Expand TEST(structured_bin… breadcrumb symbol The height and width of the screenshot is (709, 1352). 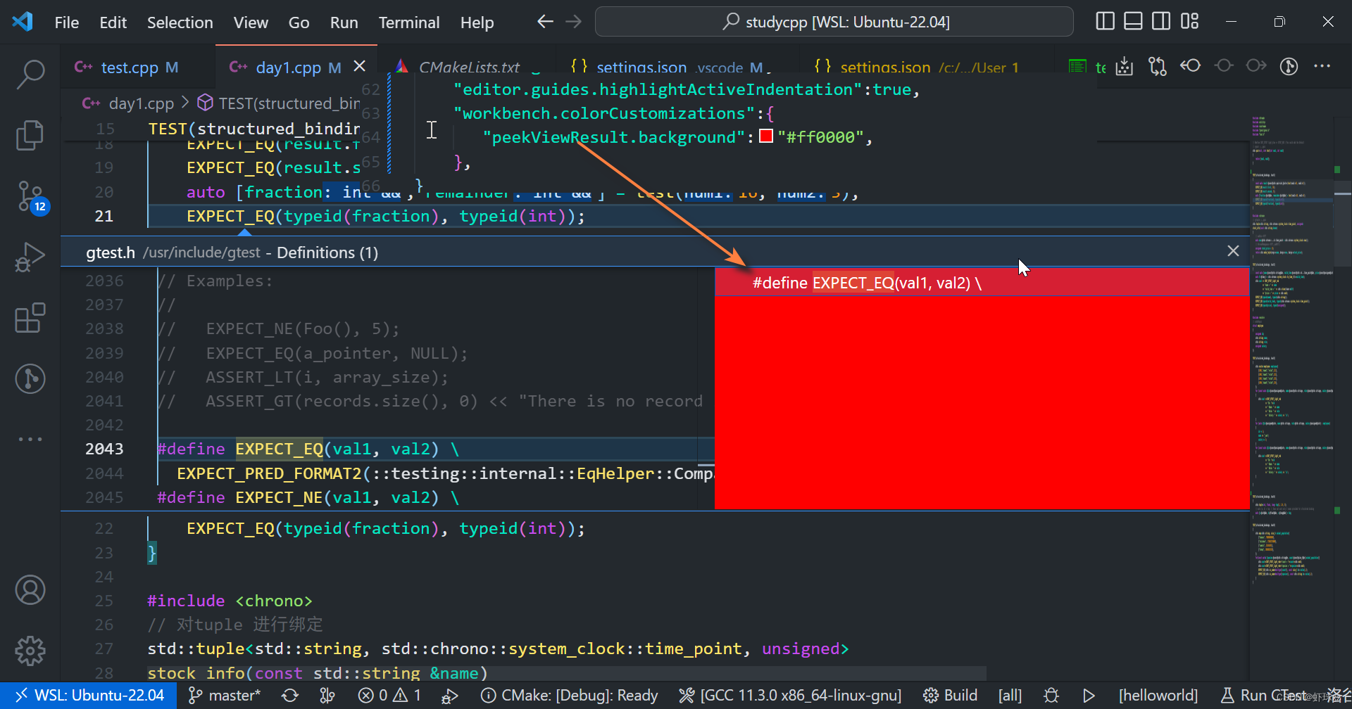pos(279,103)
